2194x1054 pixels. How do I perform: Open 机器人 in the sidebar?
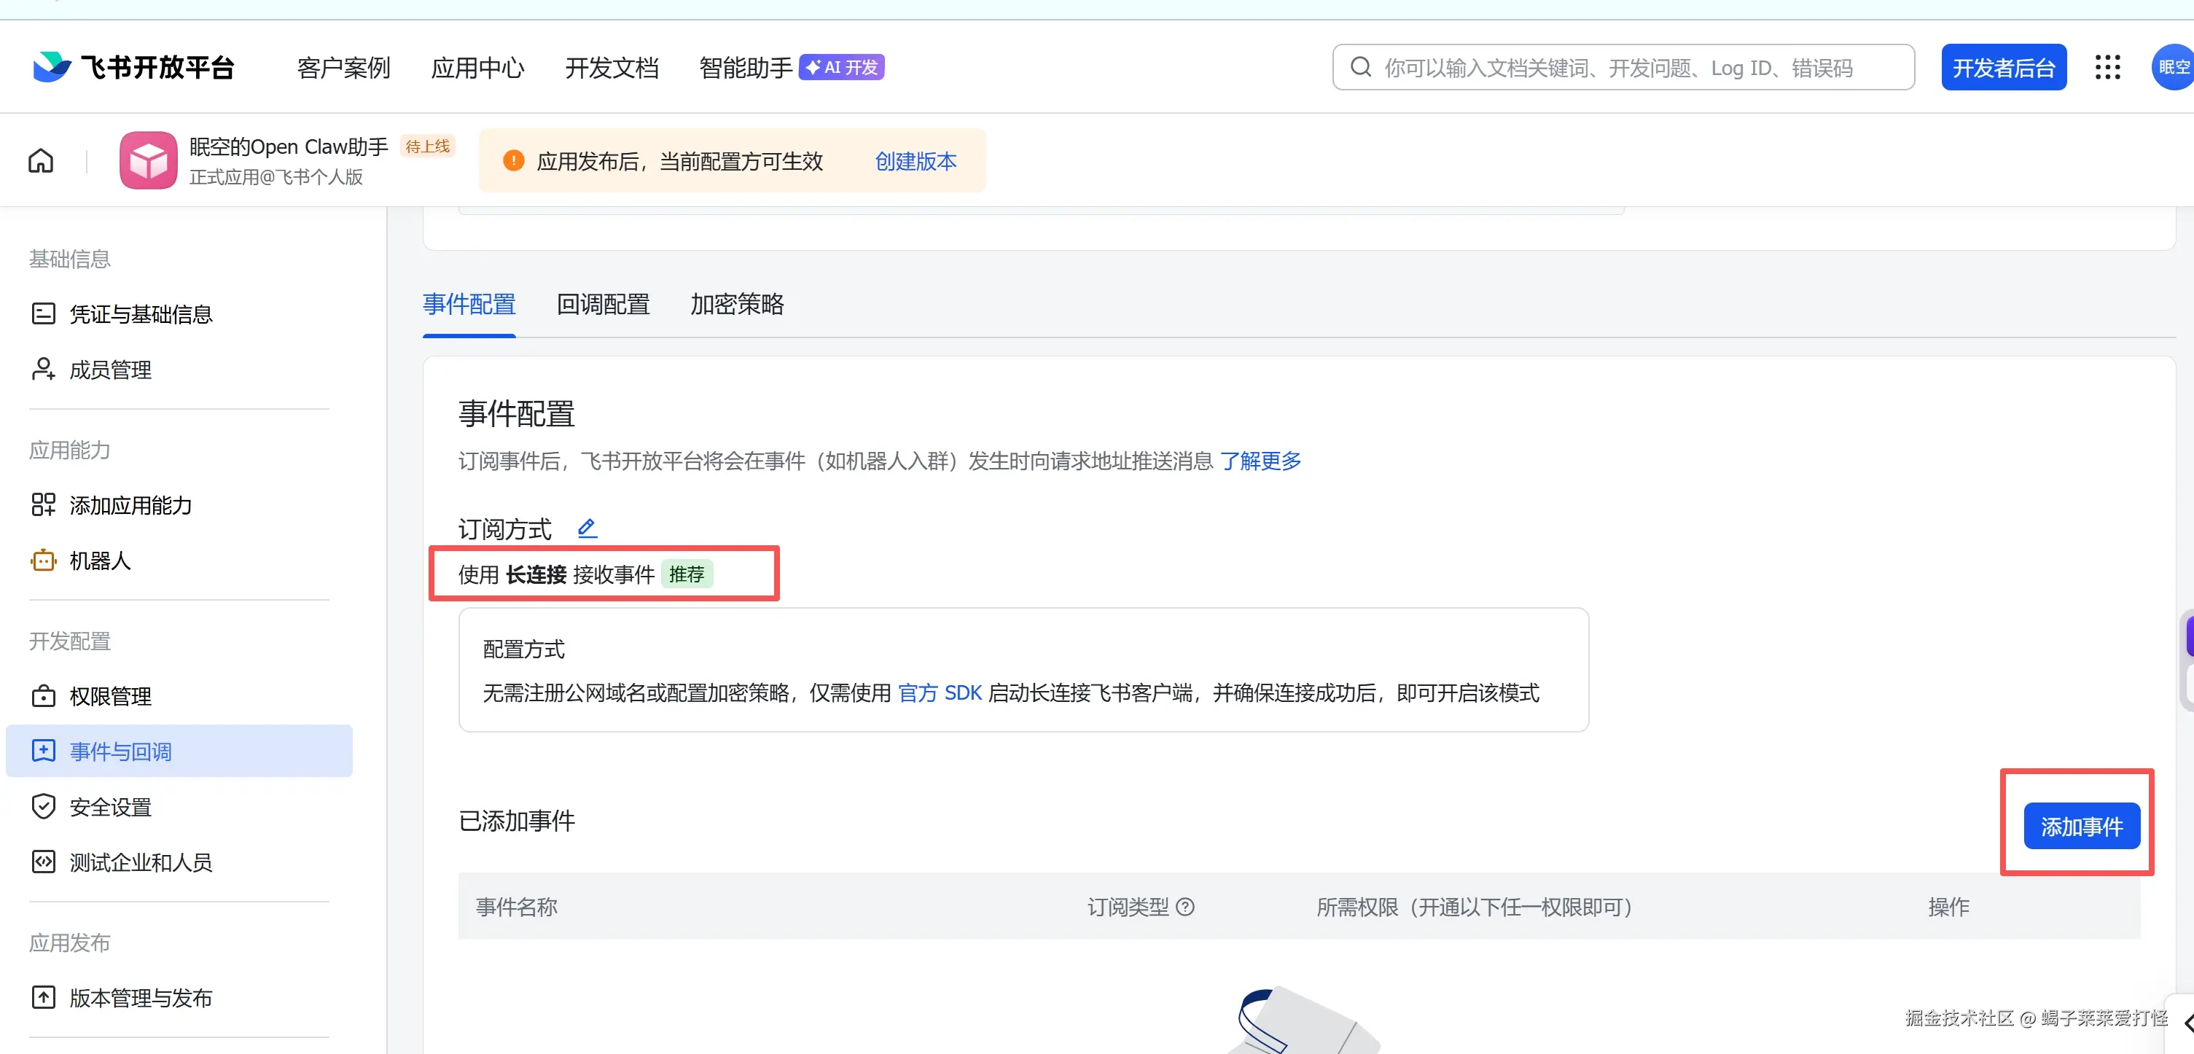coord(100,561)
